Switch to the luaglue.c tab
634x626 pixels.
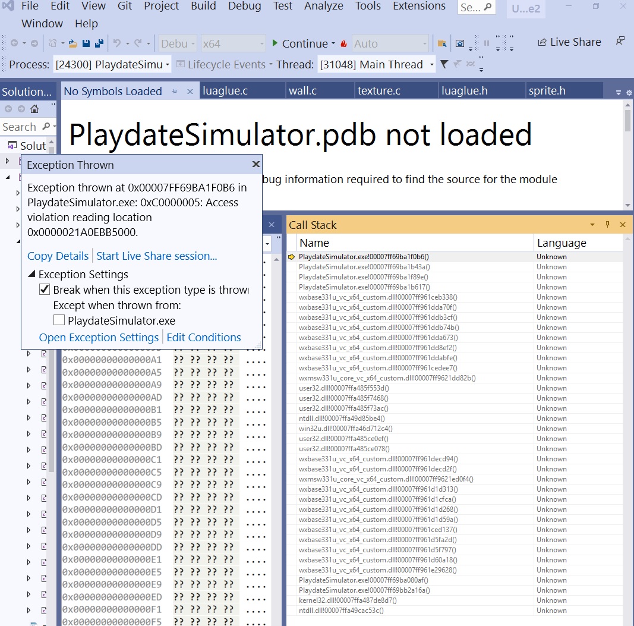(x=225, y=91)
